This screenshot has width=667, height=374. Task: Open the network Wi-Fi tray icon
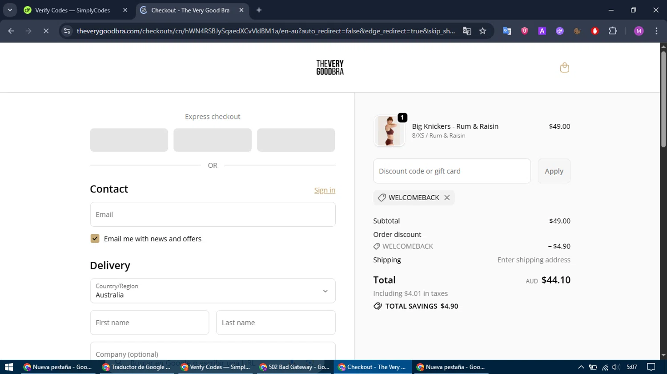[605, 367]
